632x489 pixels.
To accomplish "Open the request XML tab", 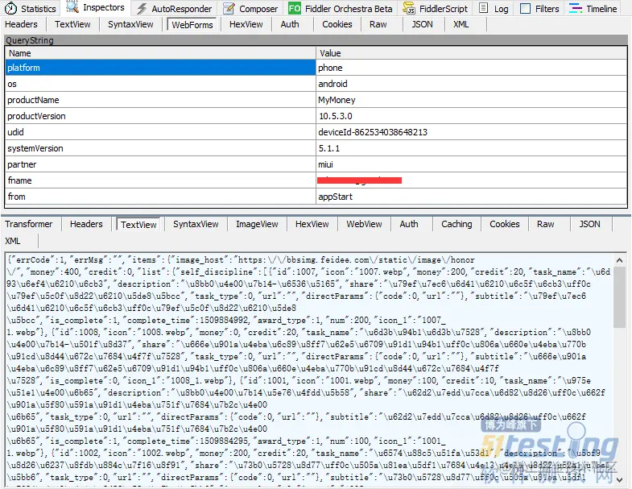I will click(461, 24).
